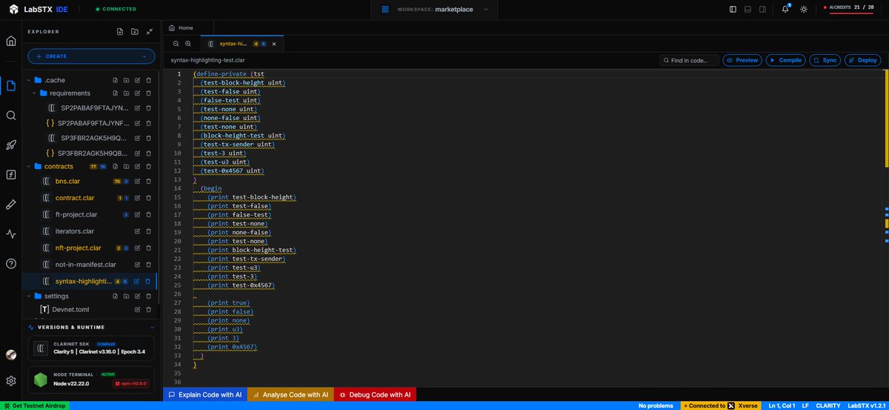
Task: Collapse the requirements folder
Action: click(x=34, y=93)
